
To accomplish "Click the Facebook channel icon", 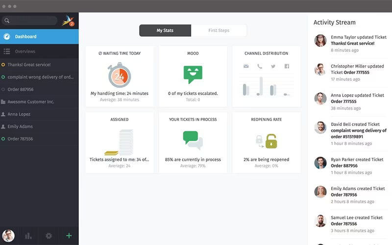I will tap(287, 66).
